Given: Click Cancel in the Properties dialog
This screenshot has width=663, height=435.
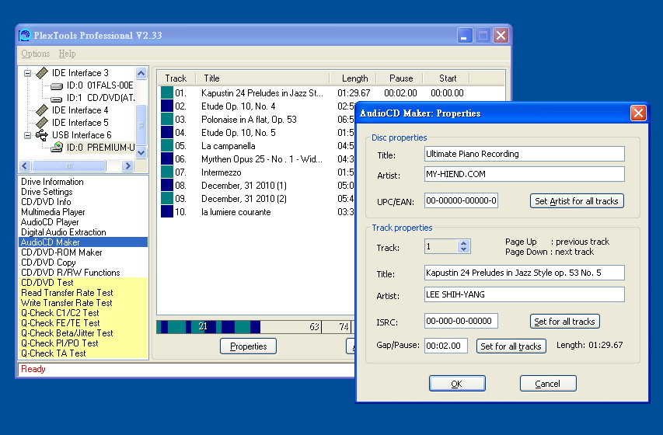Looking at the screenshot, I should coord(547,384).
